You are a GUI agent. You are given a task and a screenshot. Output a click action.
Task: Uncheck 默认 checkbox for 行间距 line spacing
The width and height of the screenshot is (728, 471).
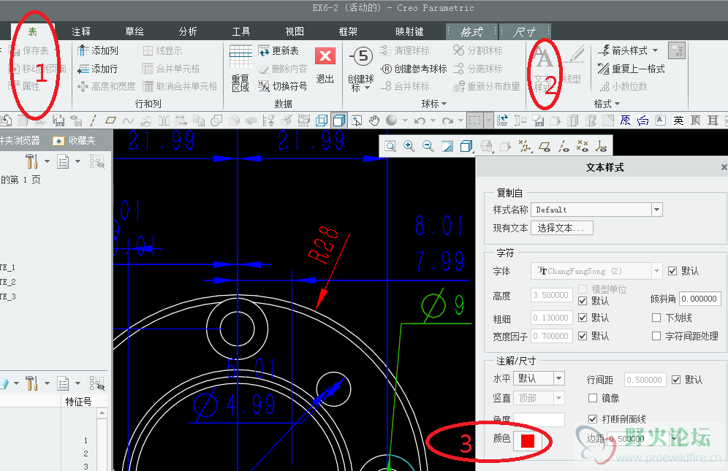tap(676, 380)
